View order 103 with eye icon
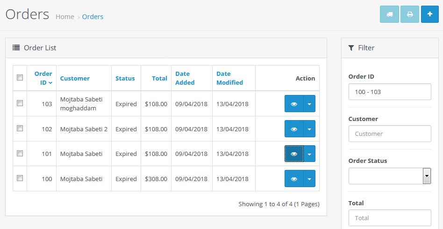The height and width of the screenshot is (229, 443). coord(294,104)
